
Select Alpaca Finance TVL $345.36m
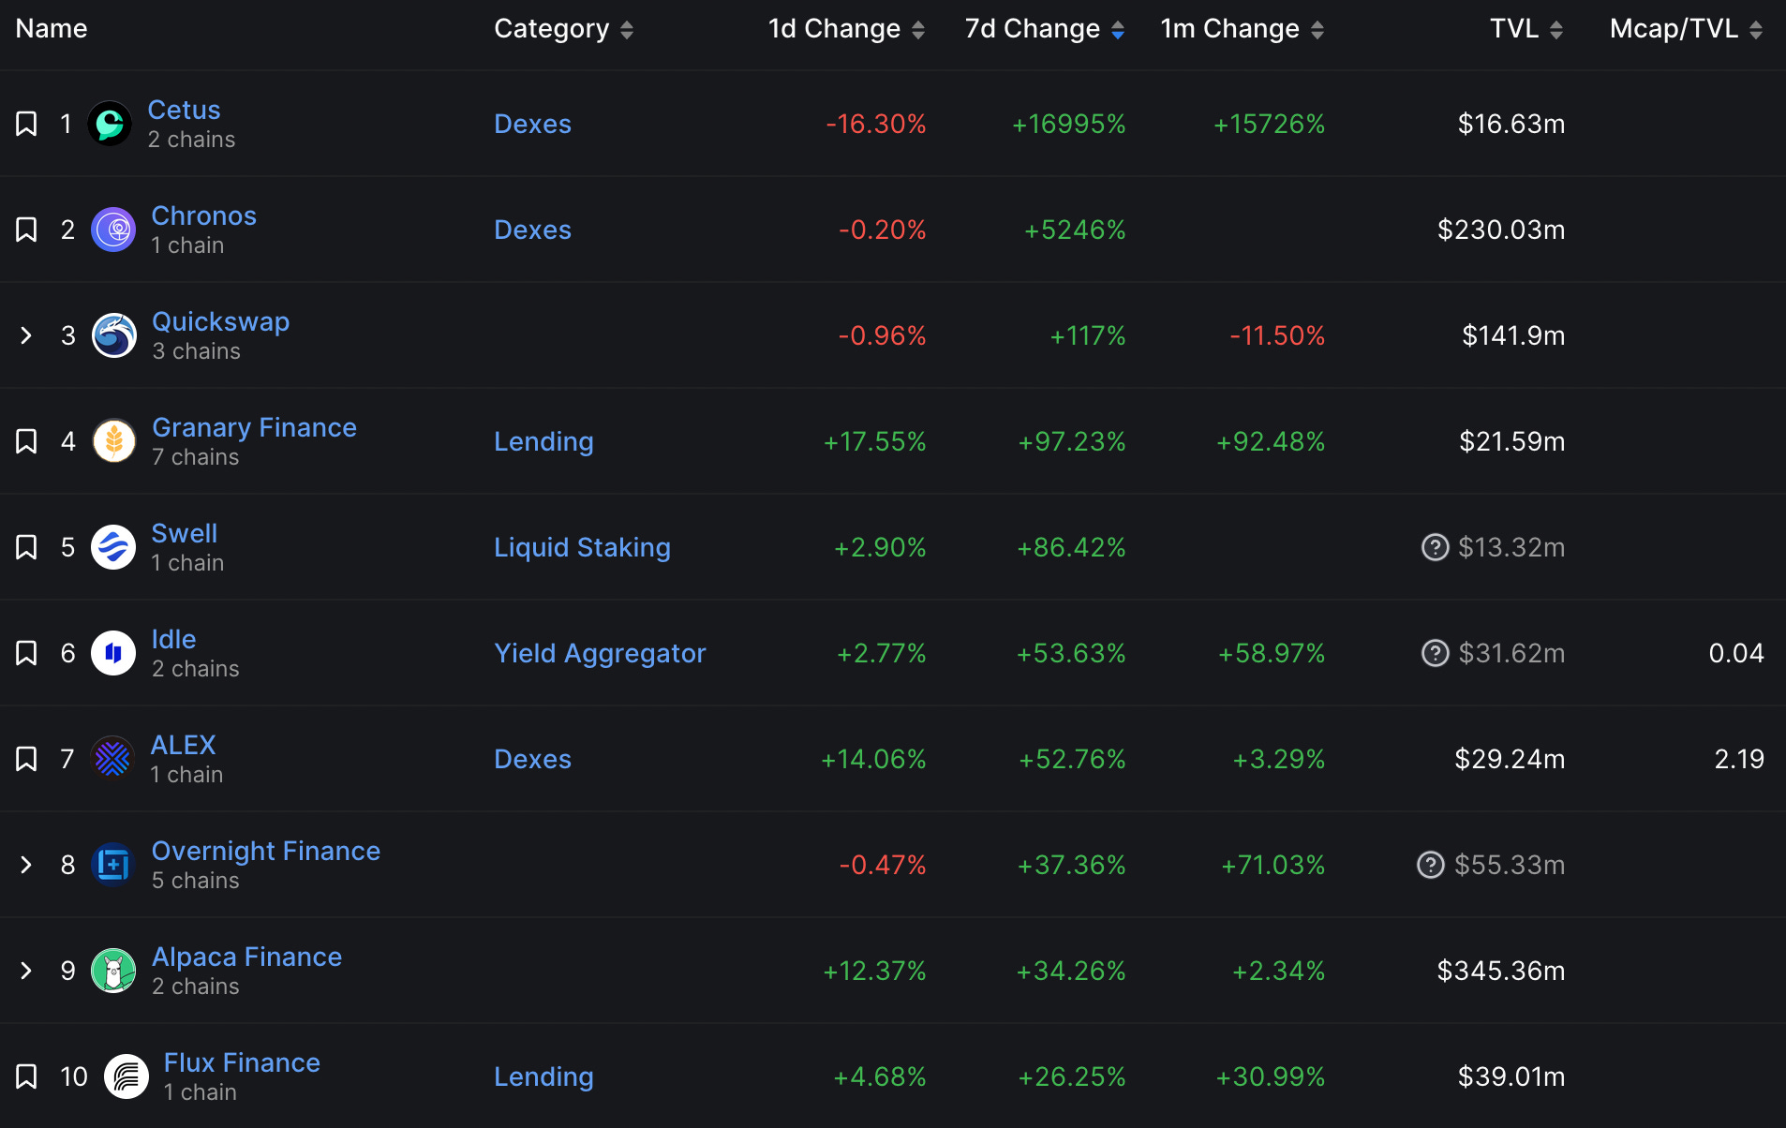[x=1501, y=971]
